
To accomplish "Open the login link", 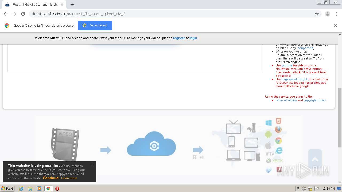I will coord(193,38).
